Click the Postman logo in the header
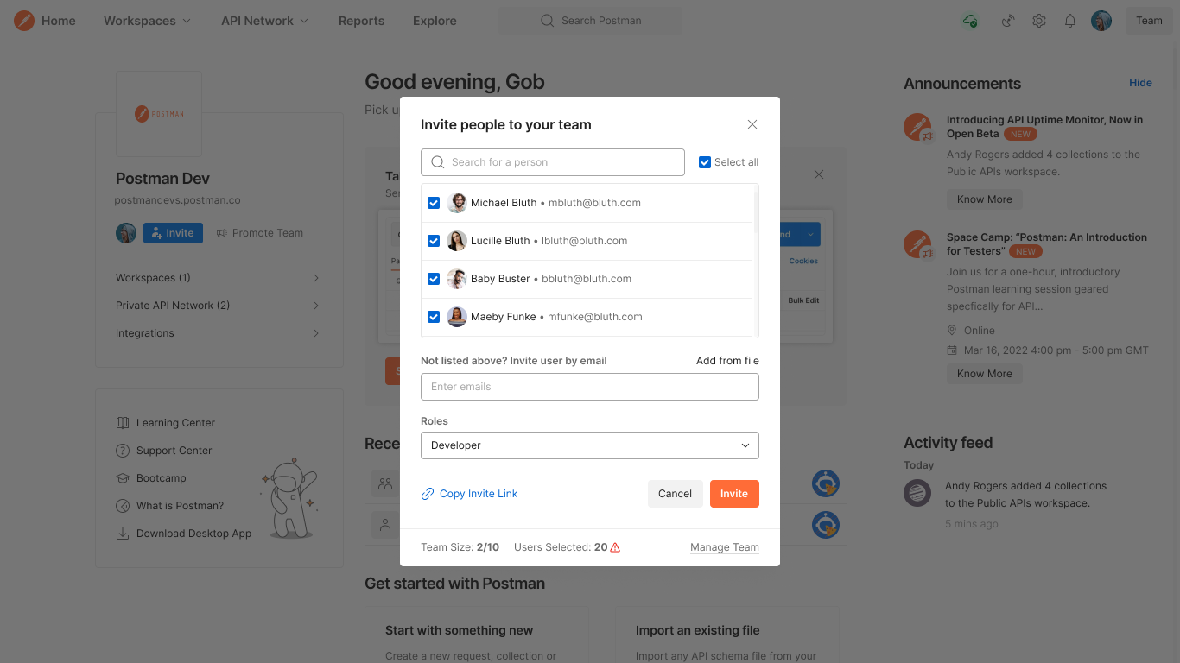Screen dimensions: 1180x663 (24, 21)
